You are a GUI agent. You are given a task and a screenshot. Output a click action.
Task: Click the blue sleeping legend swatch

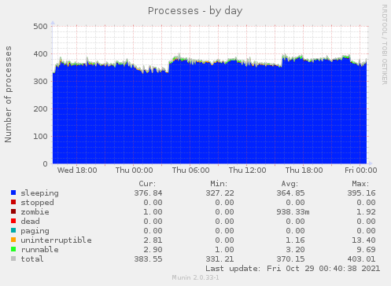[x=13, y=192]
